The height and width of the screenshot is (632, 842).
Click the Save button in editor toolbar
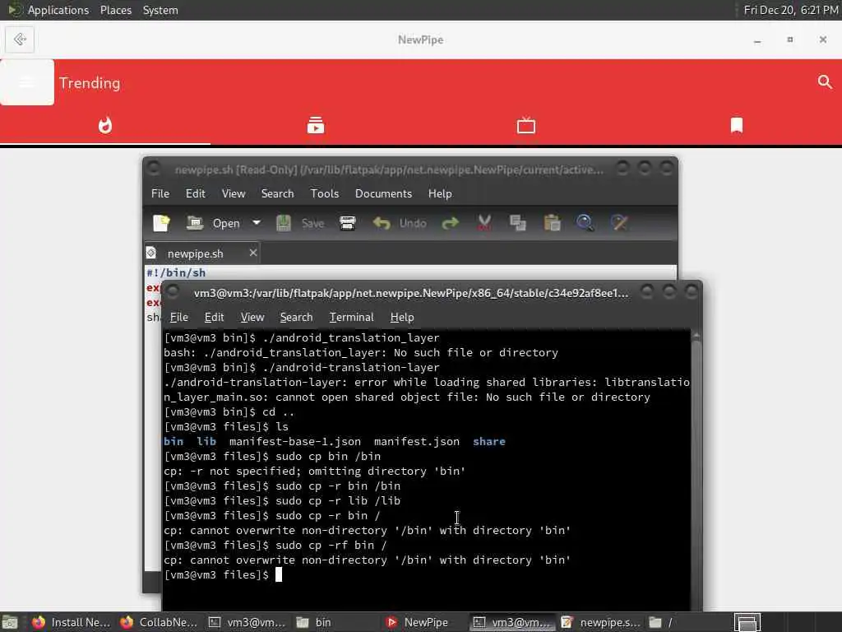click(300, 223)
